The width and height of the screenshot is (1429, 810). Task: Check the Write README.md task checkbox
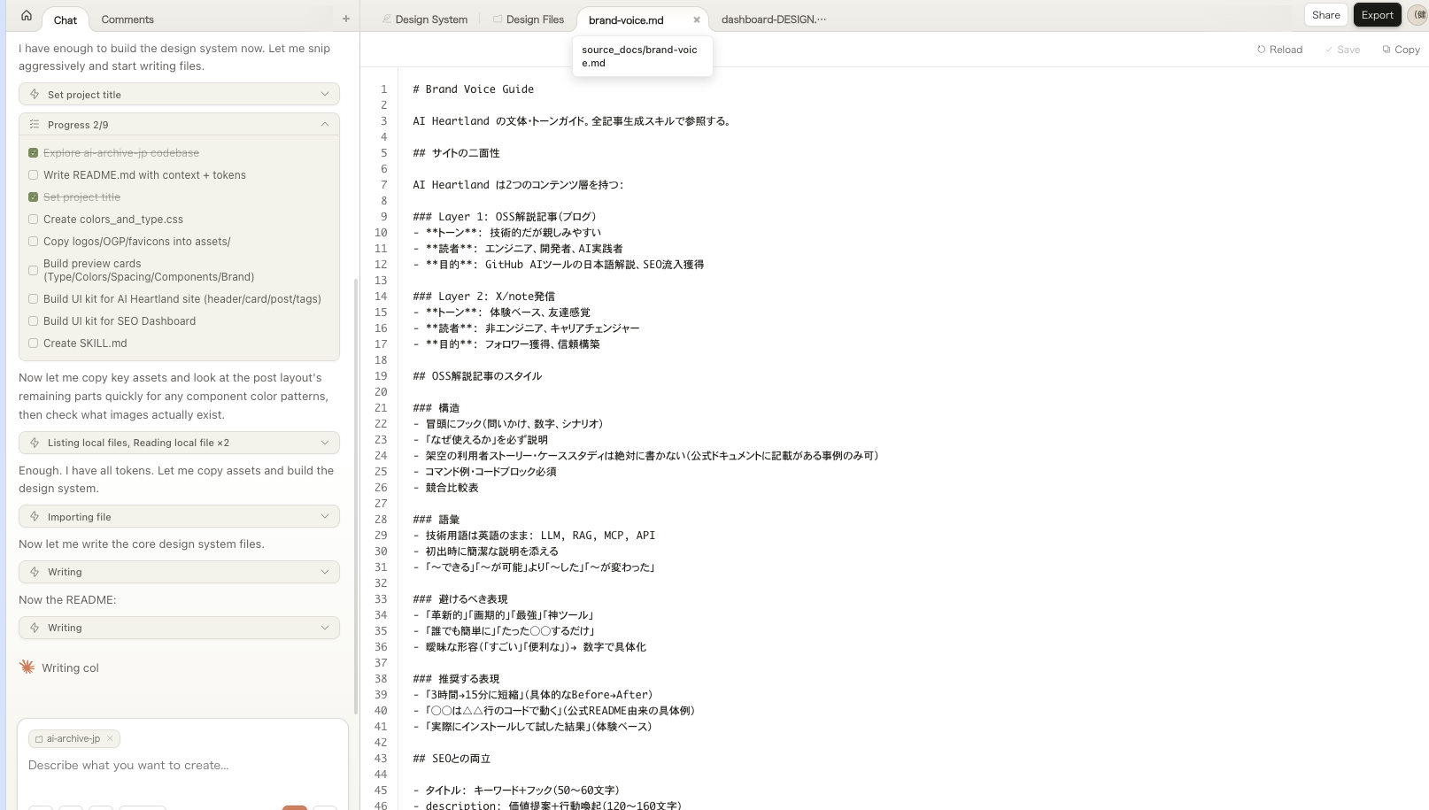(34, 175)
